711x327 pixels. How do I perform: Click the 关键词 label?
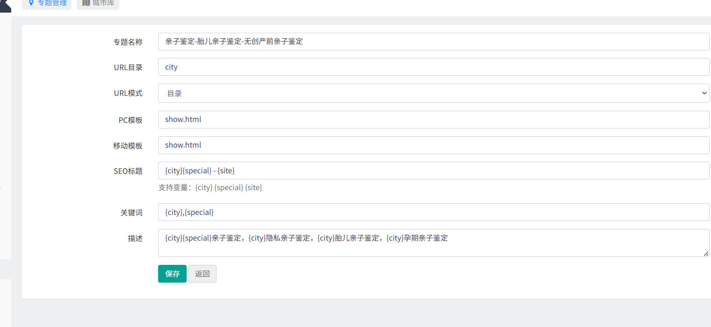(x=131, y=213)
